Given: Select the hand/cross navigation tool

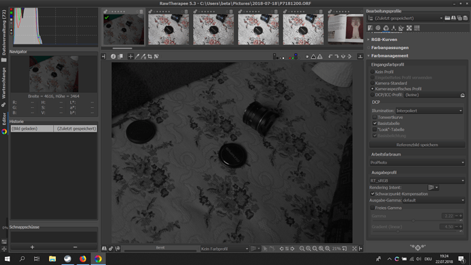Looking at the screenshot, I should coord(130,57).
